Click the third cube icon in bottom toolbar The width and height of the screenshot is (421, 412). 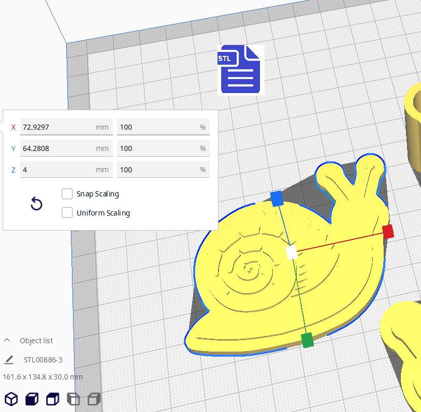tap(52, 399)
